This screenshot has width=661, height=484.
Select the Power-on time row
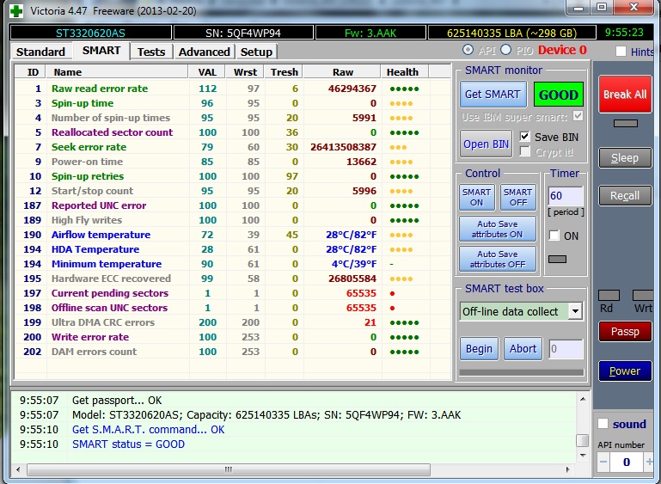233,162
